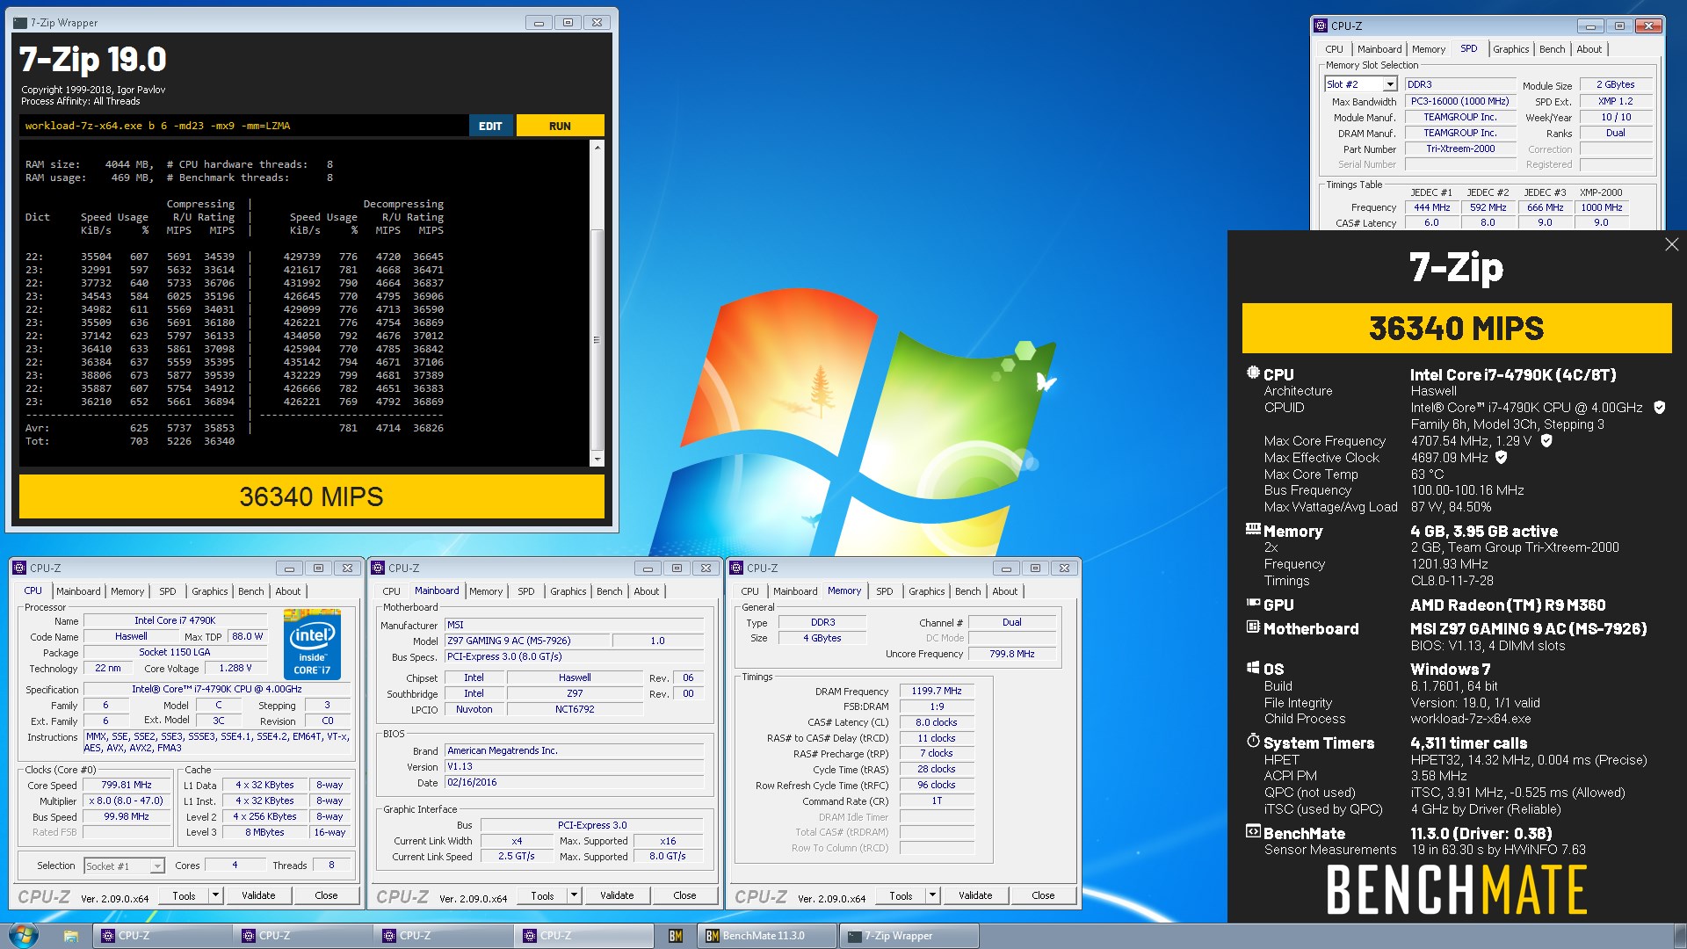This screenshot has width=1687, height=949.
Task: Open About tab in CPU-Z SPD window
Action: click(x=1589, y=49)
